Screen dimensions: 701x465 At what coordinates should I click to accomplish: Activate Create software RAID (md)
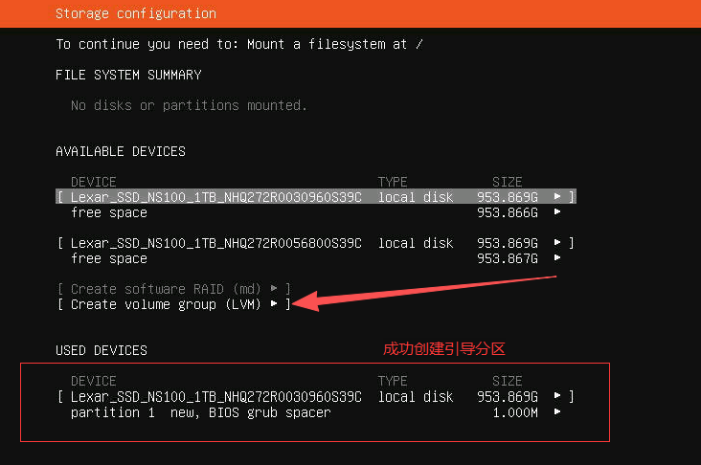(165, 289)
